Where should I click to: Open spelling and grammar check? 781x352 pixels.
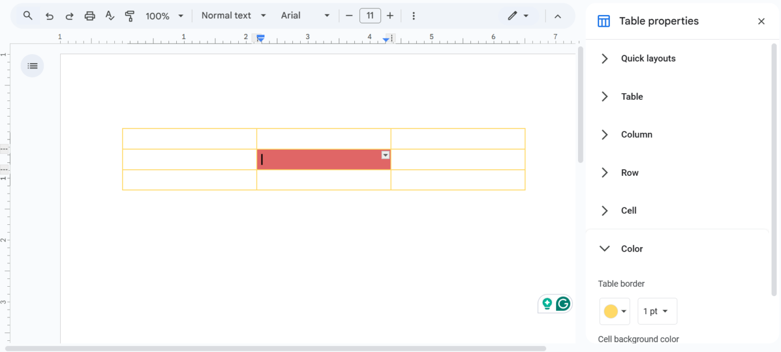tap(110, 16)
